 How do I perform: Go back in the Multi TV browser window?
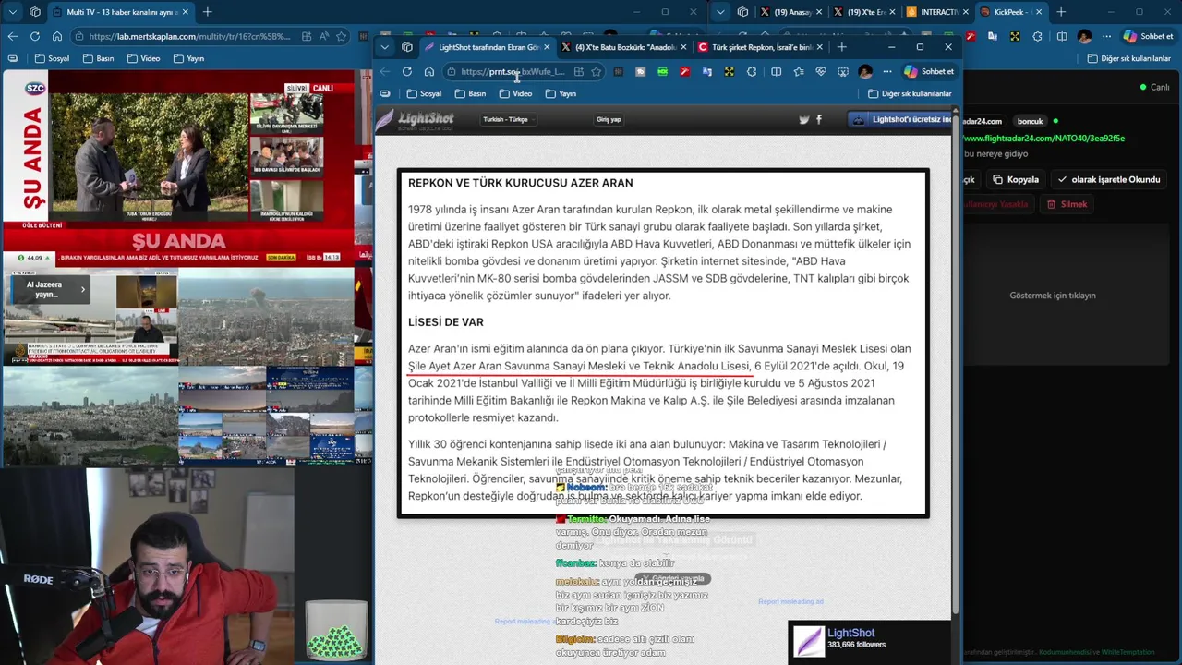point(13,36)
